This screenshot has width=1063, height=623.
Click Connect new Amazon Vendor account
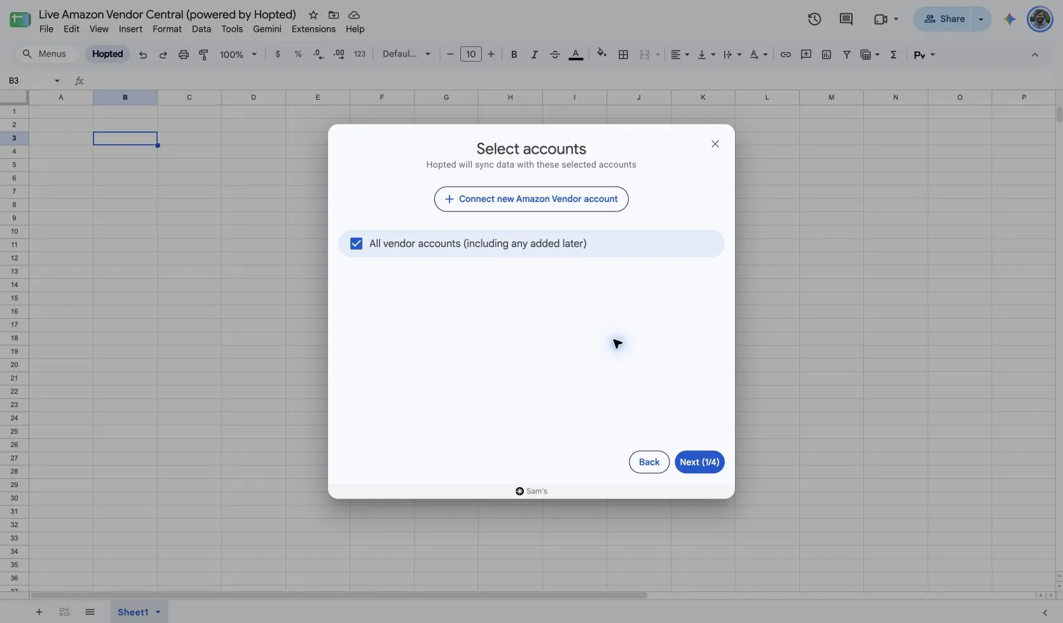(531, 199)
